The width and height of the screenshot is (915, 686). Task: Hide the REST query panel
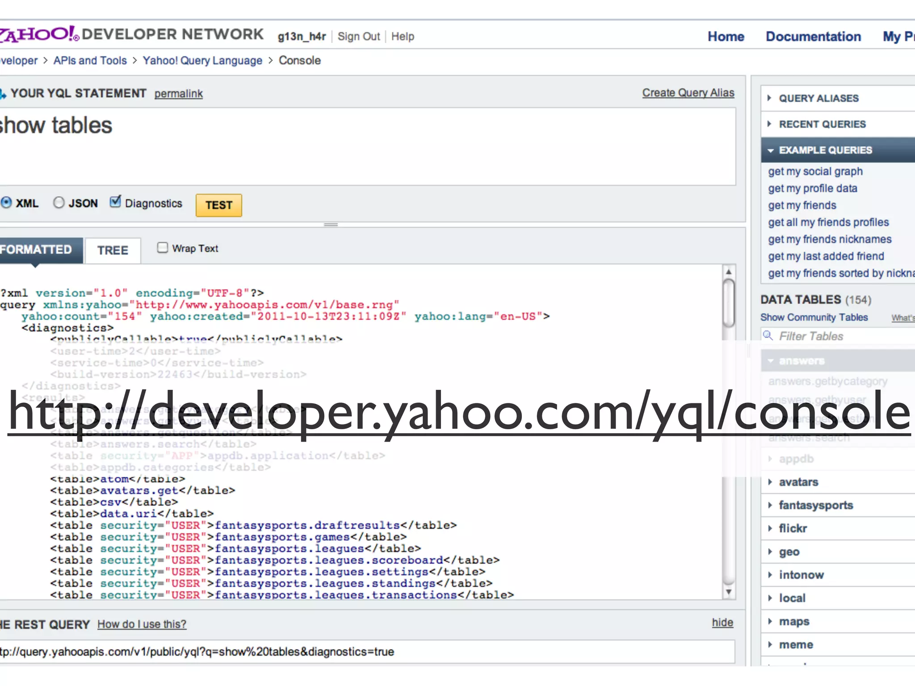[x=723, y=623]
